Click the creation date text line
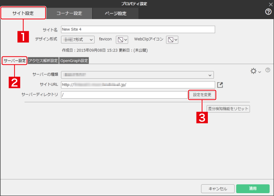The image size is (274, 196). coord(105,50)
